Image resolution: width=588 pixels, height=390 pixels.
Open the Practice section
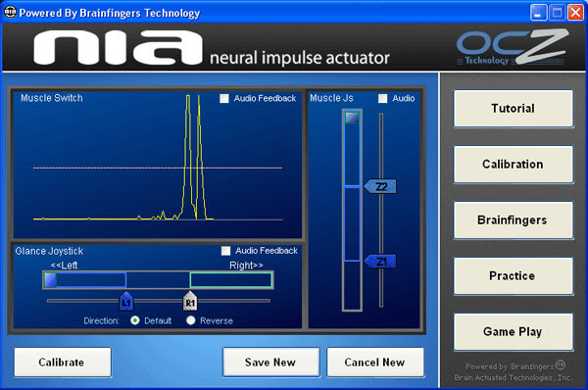pos(513,276)
